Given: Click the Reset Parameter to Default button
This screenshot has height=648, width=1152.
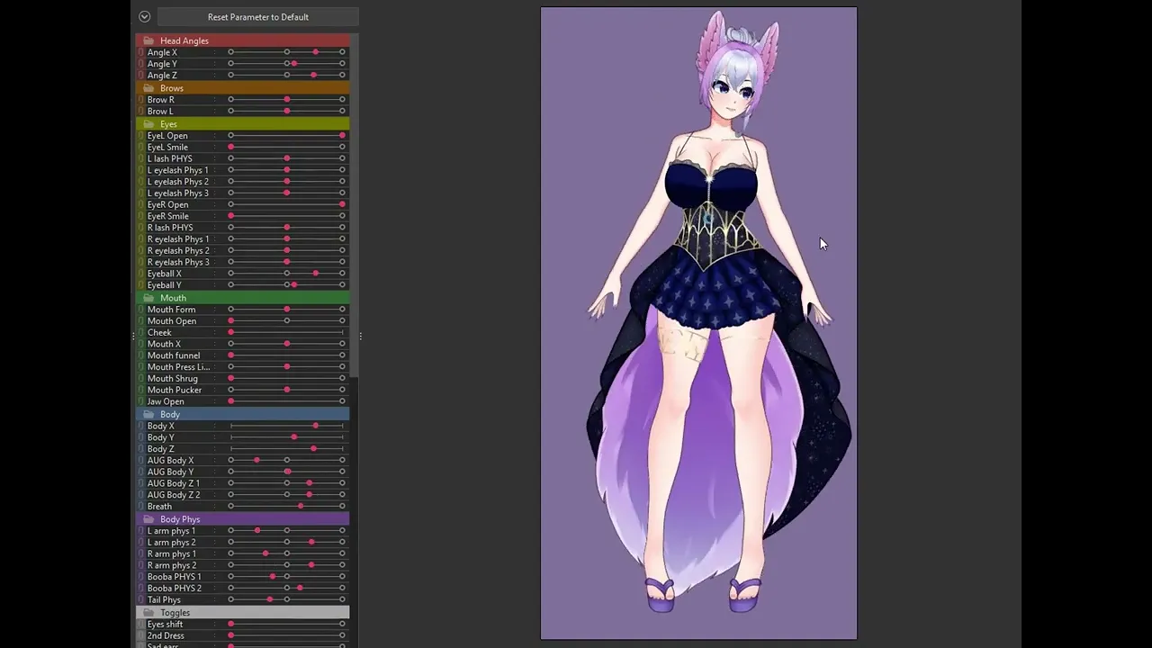Looking at the screenshot, I should 257,17.
